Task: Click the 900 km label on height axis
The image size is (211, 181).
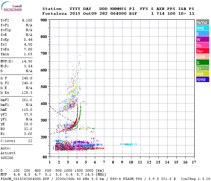Action: (44, 20)
